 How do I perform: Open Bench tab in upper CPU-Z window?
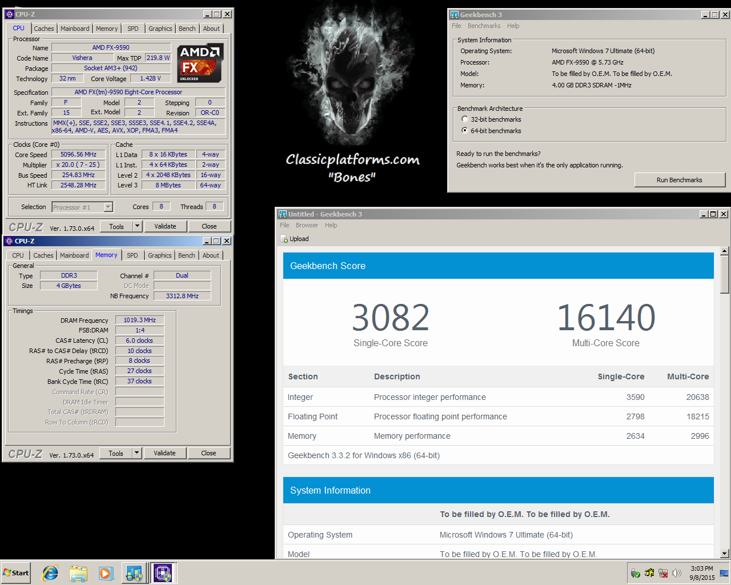(187, 29)
